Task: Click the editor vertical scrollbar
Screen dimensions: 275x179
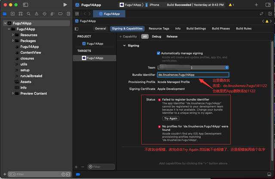Action: tap(272, 100)
